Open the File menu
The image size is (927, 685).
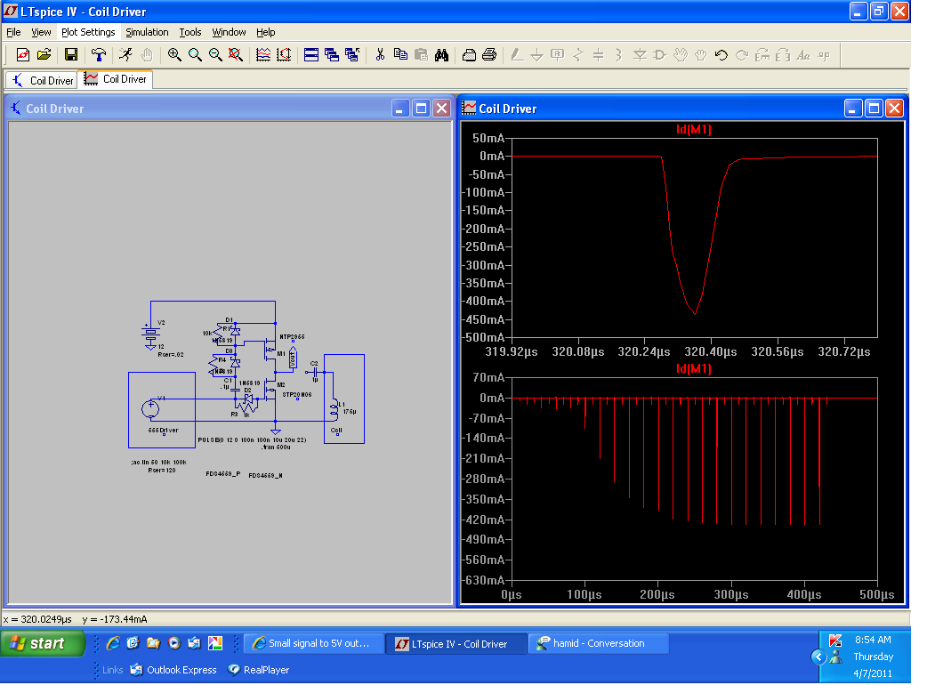point(13,32)
